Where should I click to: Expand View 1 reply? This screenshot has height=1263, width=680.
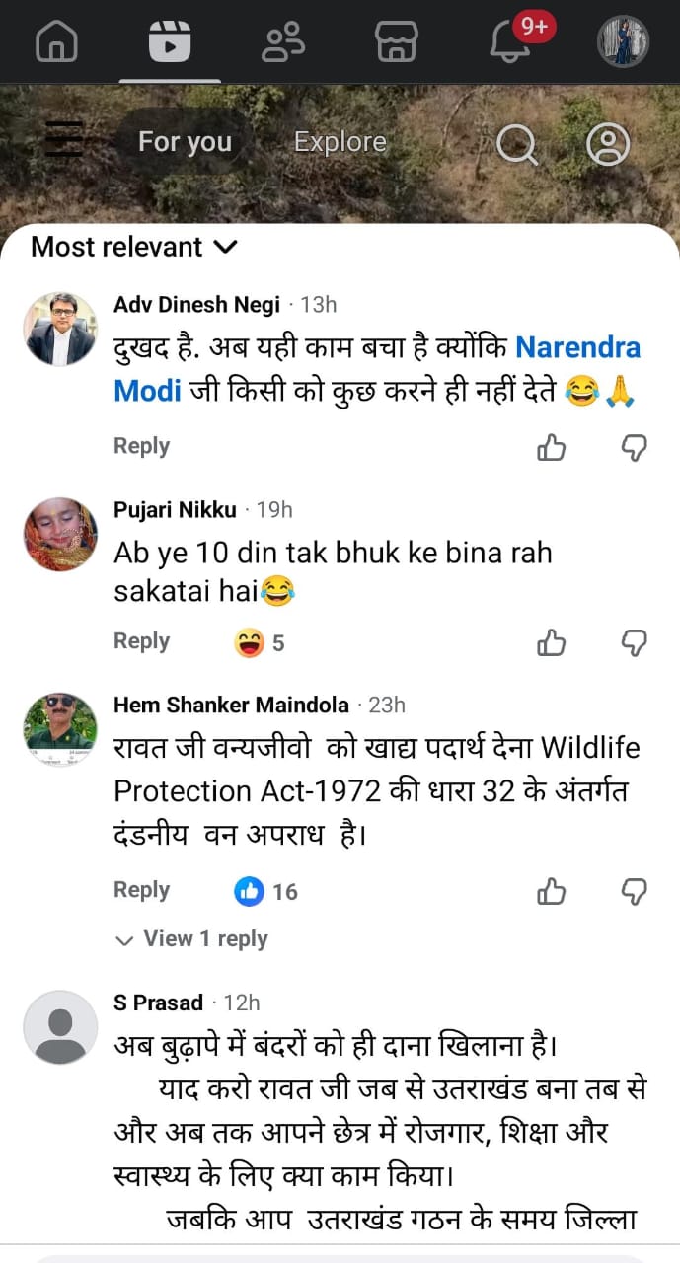coord(192,939)
